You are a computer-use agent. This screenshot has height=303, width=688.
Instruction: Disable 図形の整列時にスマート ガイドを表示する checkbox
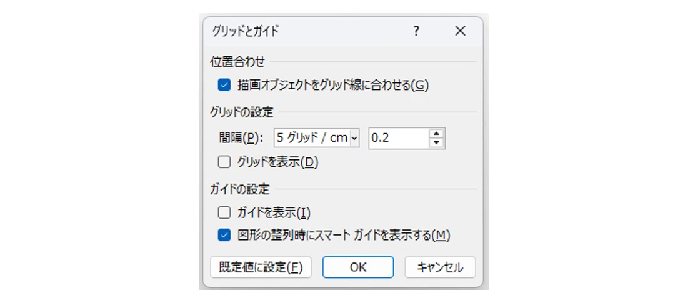coord(224,236)
